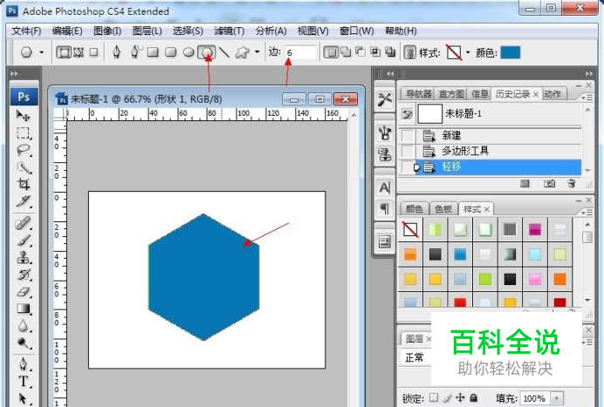This screenshot has width=604, height=407.
Task: Open the tool preset picker dropdown
Action: pyautogui.click(x=41, y=53)
